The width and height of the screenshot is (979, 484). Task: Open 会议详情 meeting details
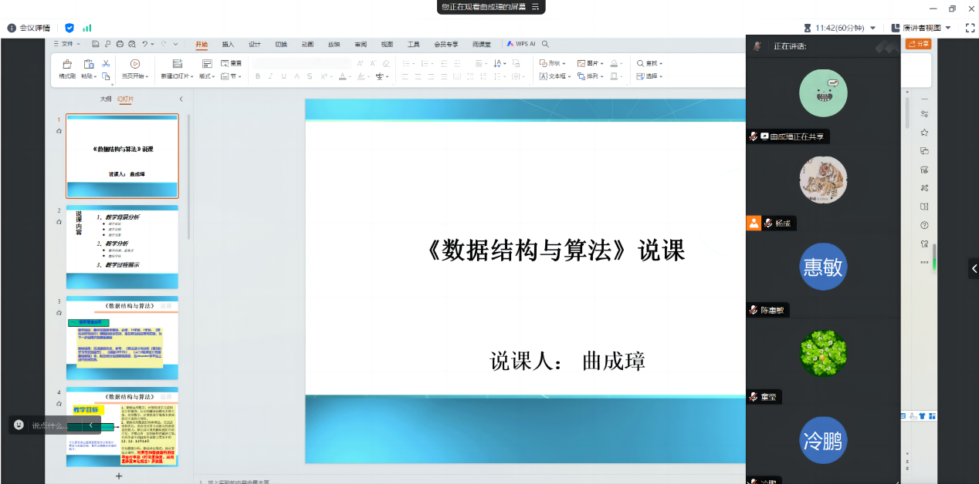click(x=29, y=28)
